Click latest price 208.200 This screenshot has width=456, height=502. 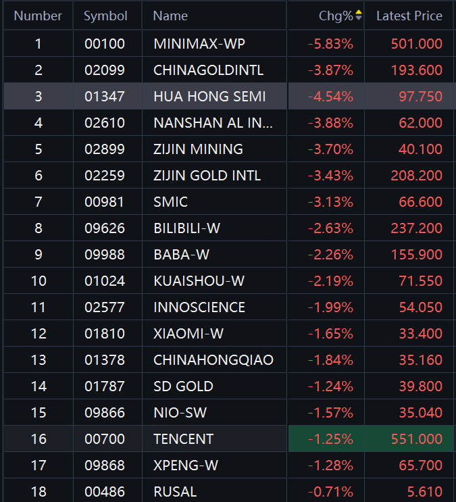click(x=417, y=176)
